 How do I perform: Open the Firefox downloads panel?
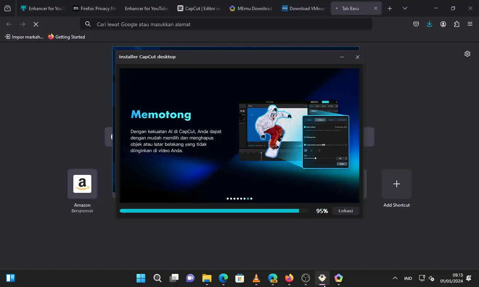(429, 24)
